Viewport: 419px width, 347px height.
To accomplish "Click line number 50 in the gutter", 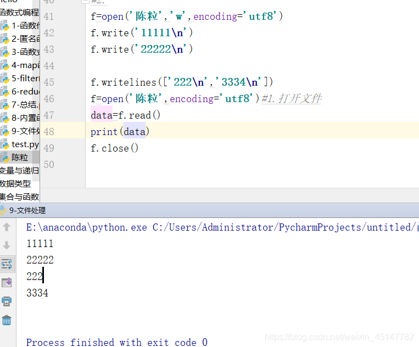I will [49, 164].
